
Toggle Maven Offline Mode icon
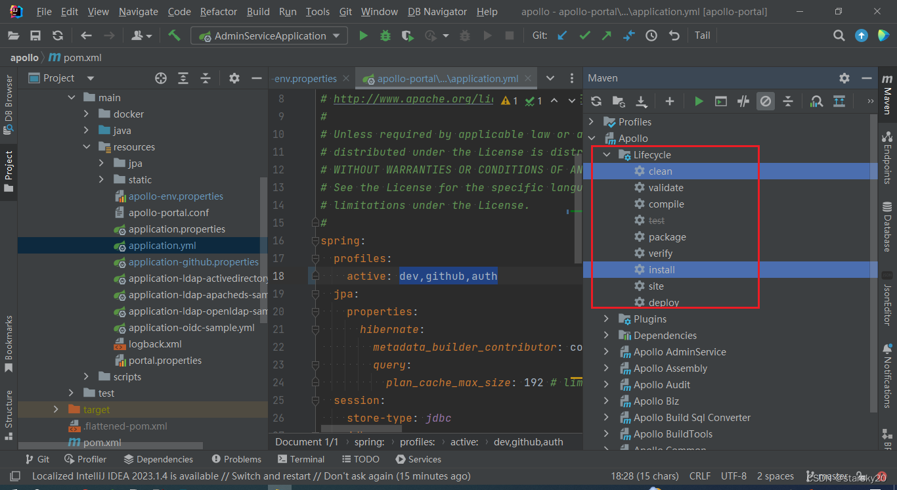(743, 101)
